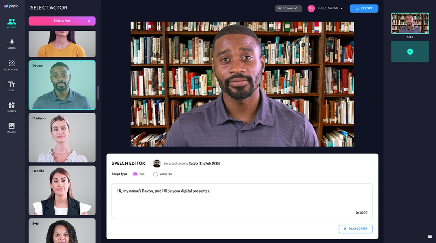Select the Text tool icon
The height and width of the screenshot is (243, 436).
12,86
